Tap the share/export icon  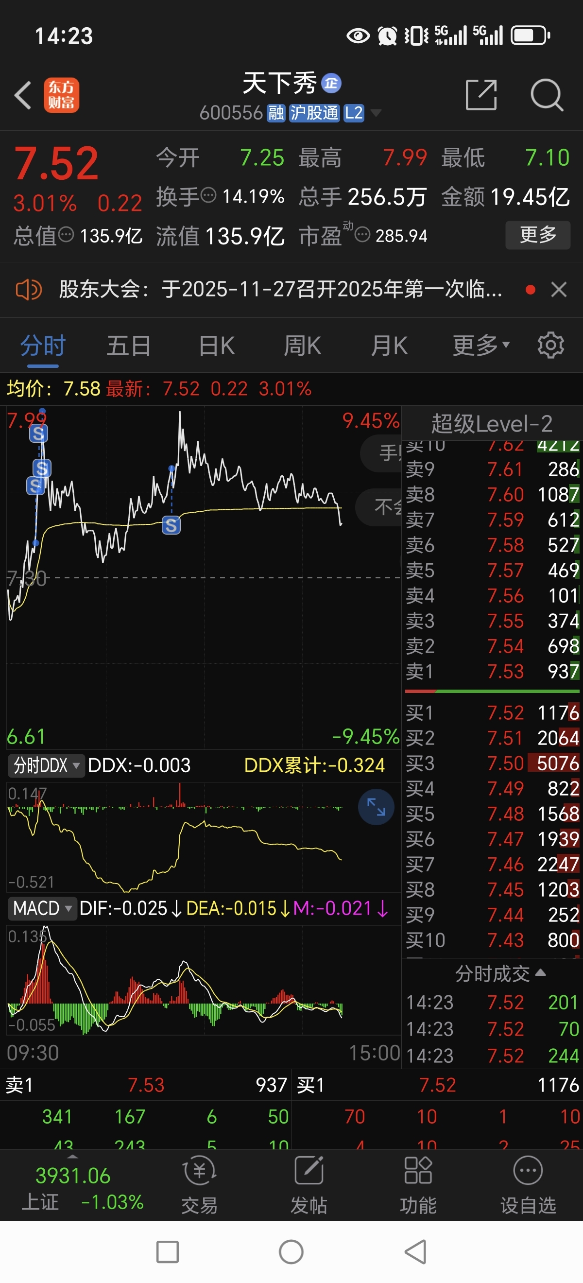481,95
